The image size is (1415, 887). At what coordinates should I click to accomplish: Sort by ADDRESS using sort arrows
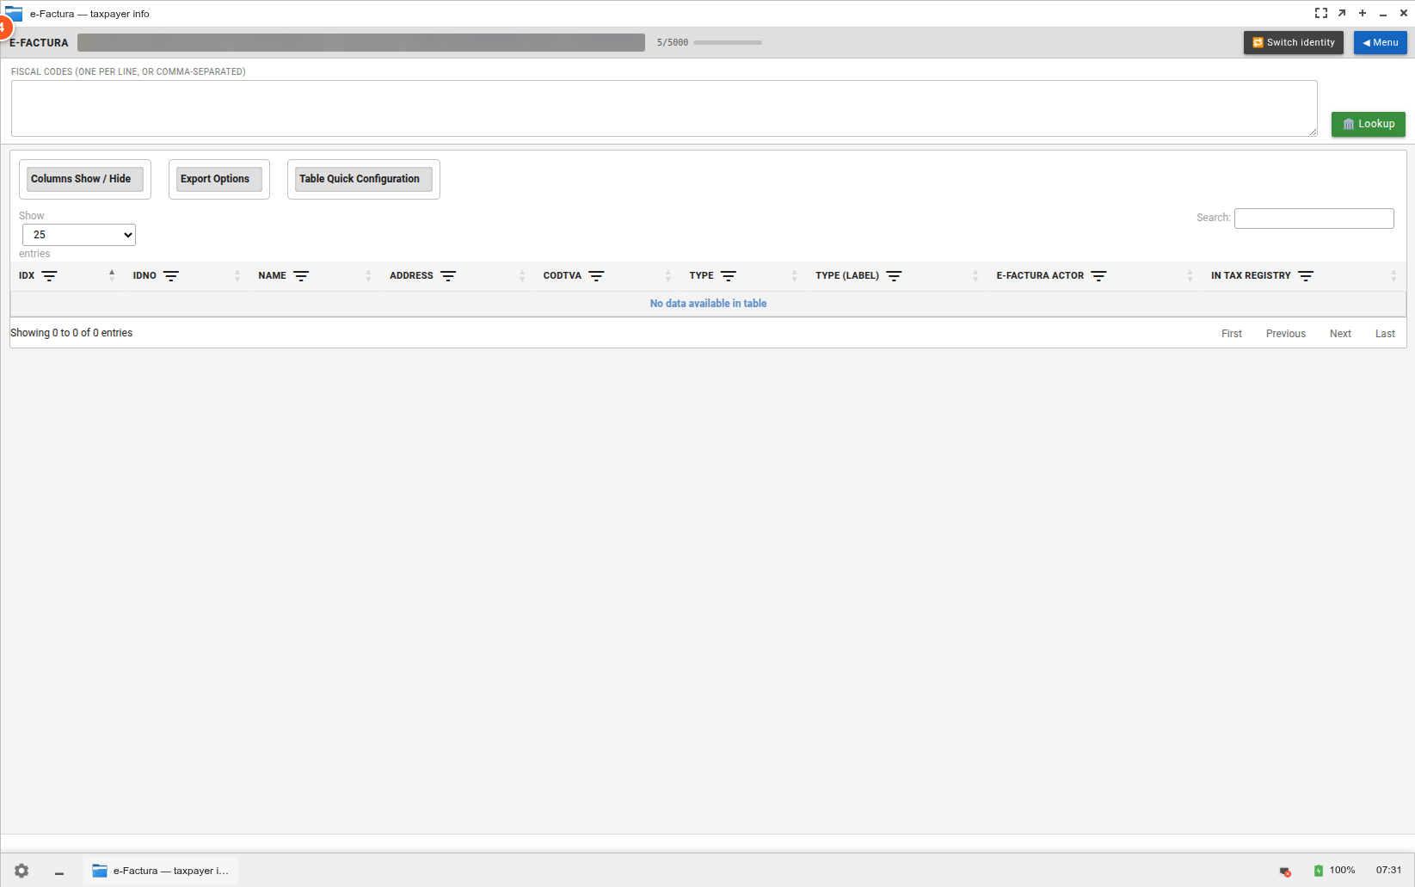point(522,275)
